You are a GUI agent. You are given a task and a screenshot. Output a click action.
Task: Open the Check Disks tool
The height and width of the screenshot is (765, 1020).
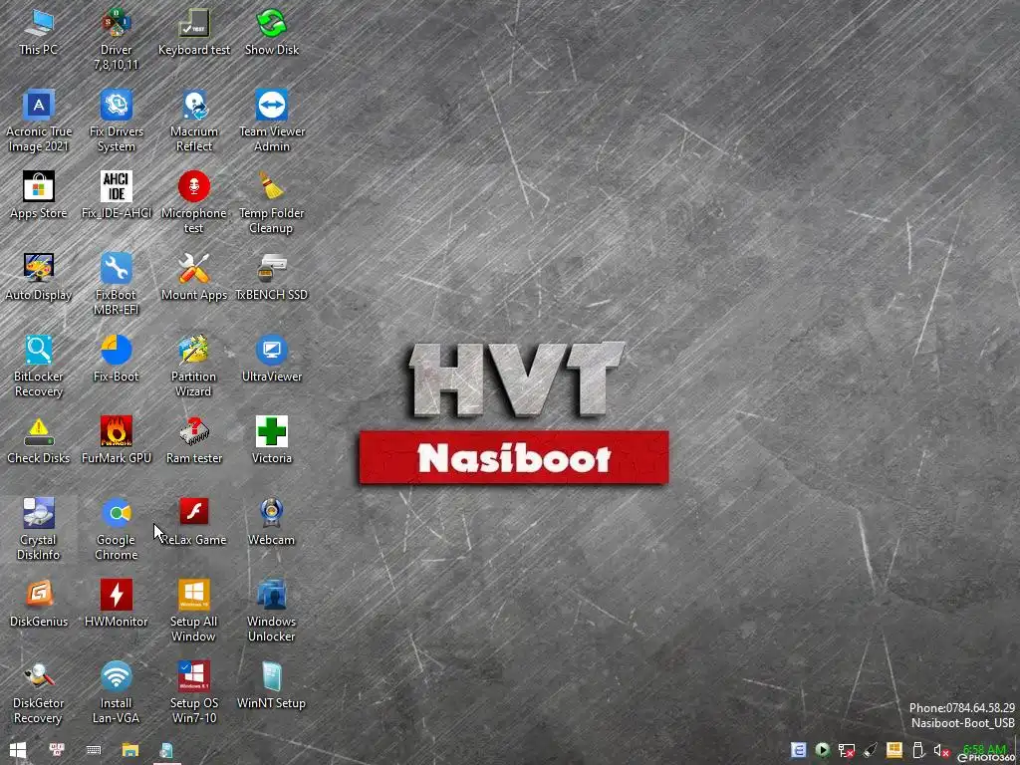pos(39,440)
